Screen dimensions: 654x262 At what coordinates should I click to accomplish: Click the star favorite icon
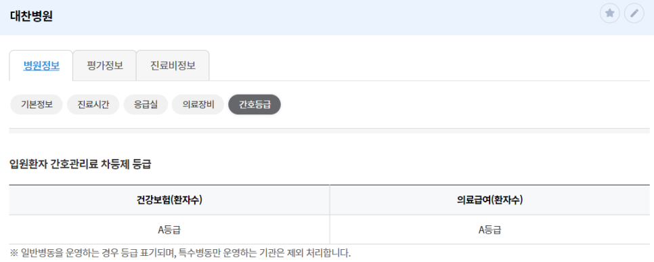coord(610,14)
